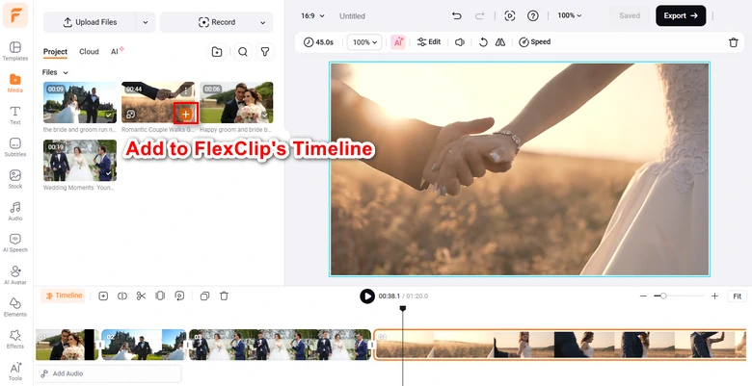Flip the clip with the mirror icon
The width and height of the screenshot is (752, 386).
point(500,42)
